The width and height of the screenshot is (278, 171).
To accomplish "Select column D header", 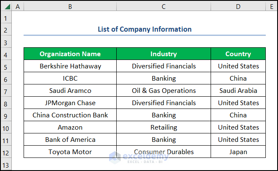I will coord(238,6).
